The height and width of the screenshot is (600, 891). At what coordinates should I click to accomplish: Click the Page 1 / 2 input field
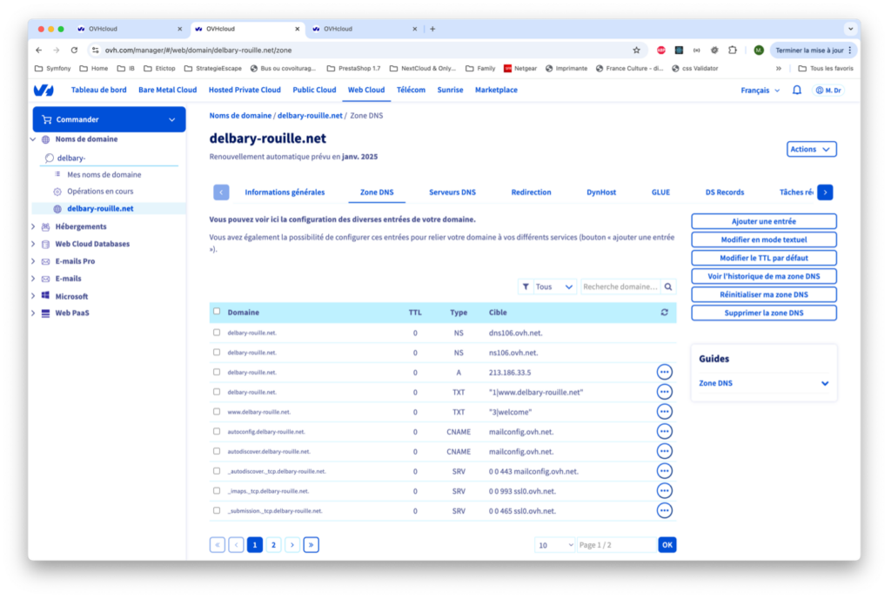coord(617,545)
